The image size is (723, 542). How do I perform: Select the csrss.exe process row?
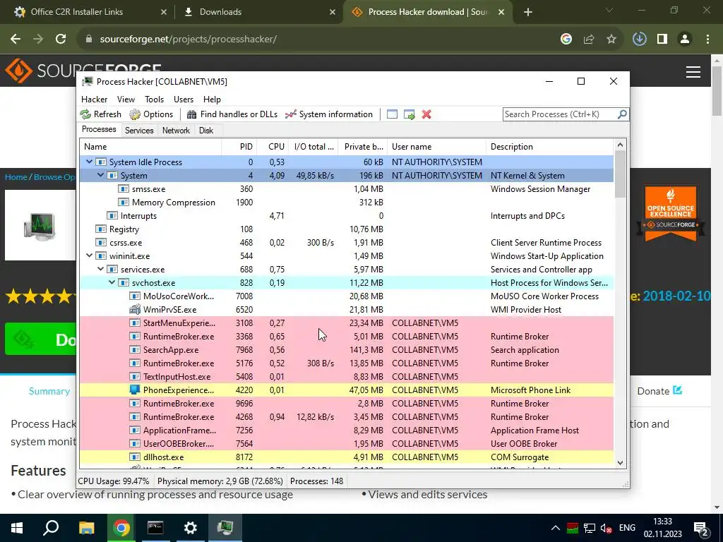(347, 243)
